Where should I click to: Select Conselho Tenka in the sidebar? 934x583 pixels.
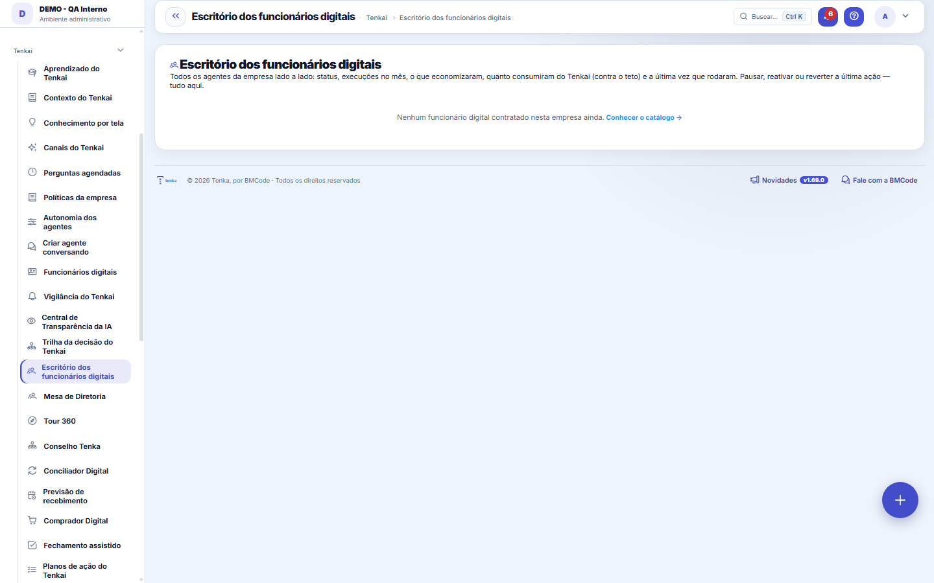point(75,446)
